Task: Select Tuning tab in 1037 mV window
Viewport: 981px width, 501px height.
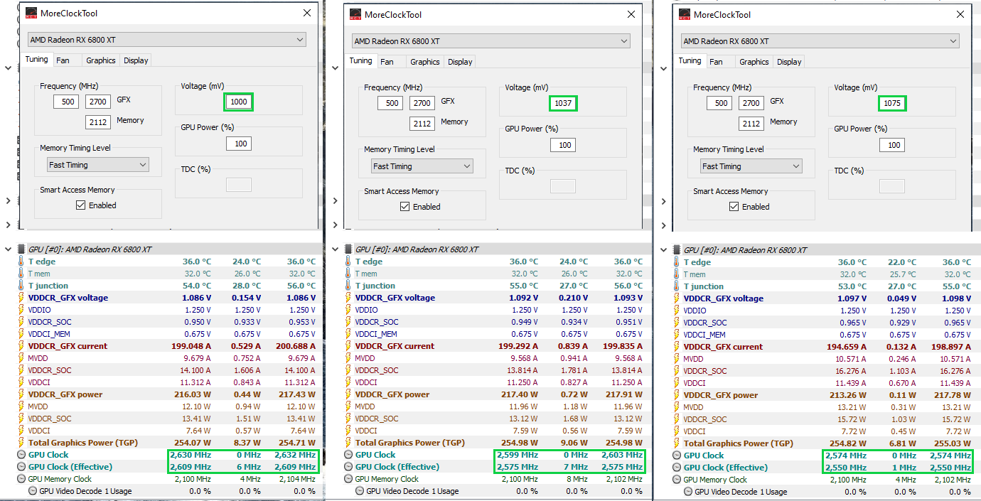Action: click(x=361, y=61)
